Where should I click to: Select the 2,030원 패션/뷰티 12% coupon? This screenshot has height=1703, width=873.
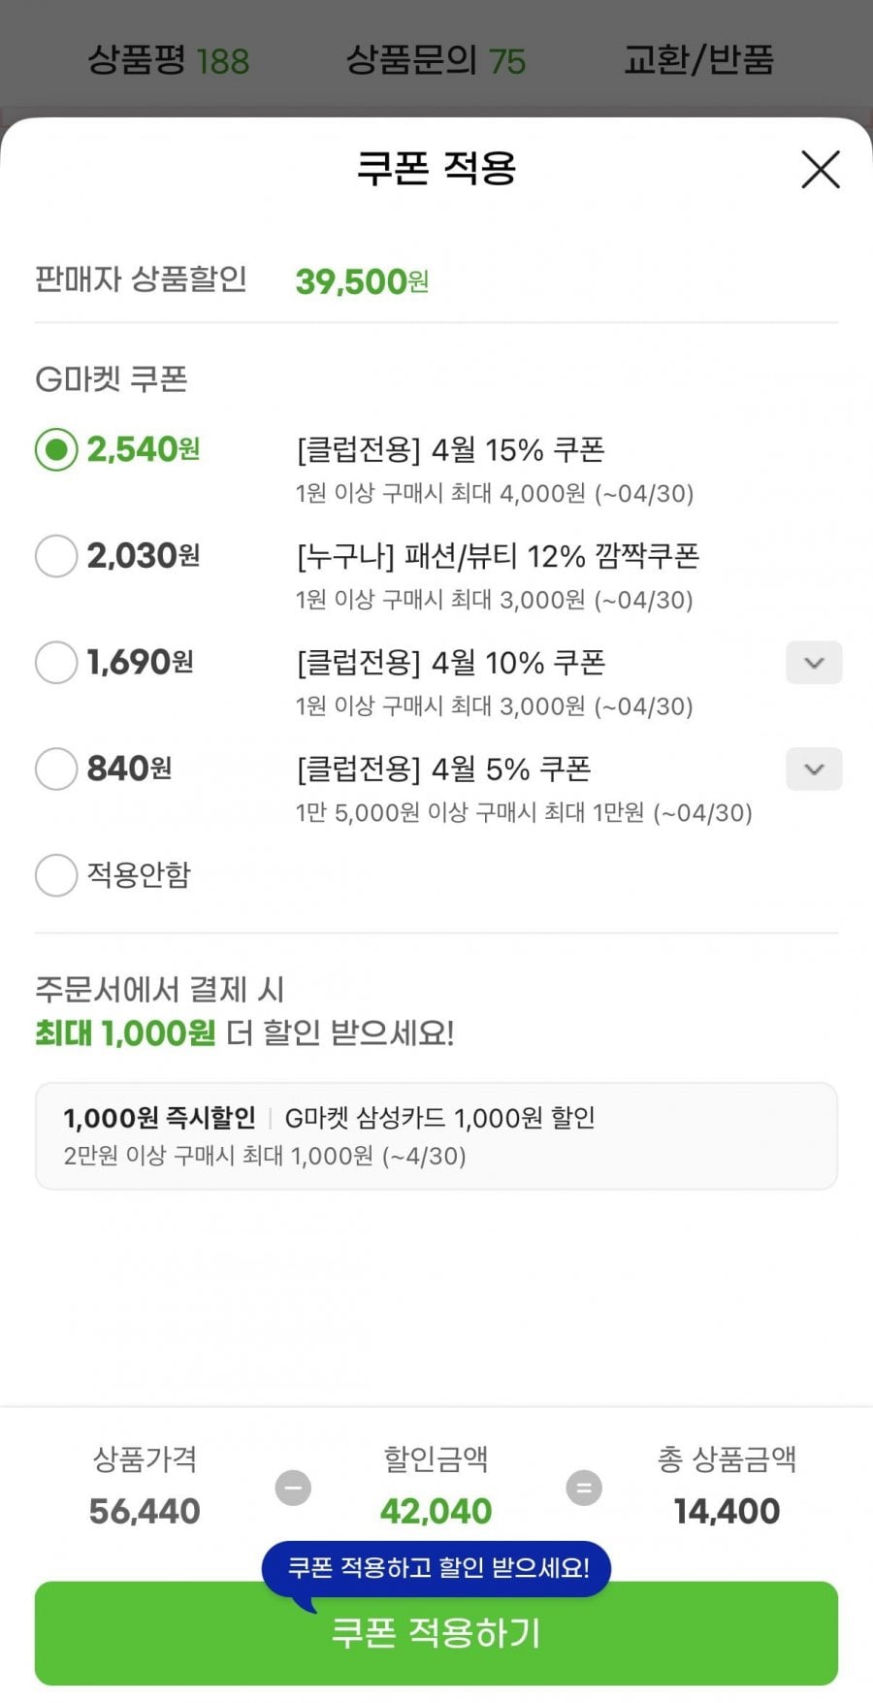pyautogui.click(x=56, y=556)
